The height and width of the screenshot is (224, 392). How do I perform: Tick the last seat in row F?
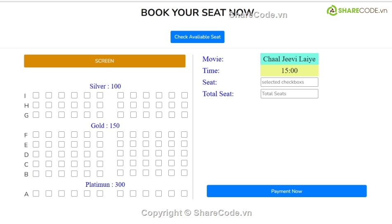point(184,135)
